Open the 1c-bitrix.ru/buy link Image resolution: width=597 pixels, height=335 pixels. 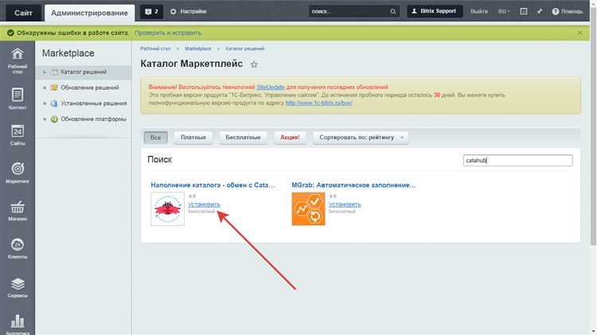[x=319, y=103]
